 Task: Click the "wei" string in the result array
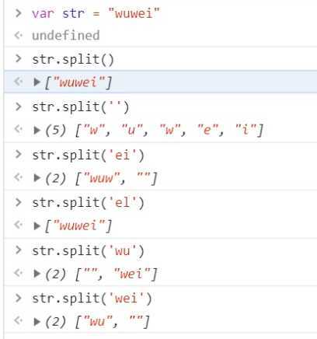tap(132, 274)
